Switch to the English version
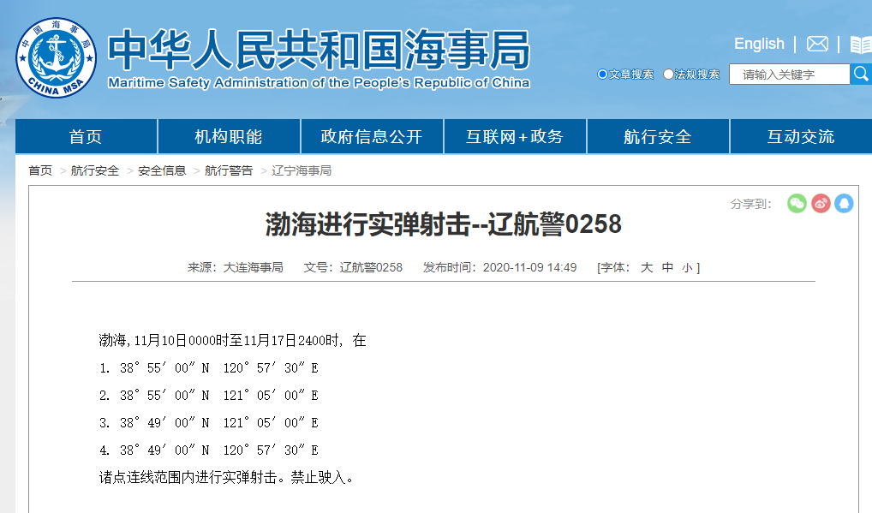This screenshot has height=513, width=872. pyautogui.click(x=758, y=44)
